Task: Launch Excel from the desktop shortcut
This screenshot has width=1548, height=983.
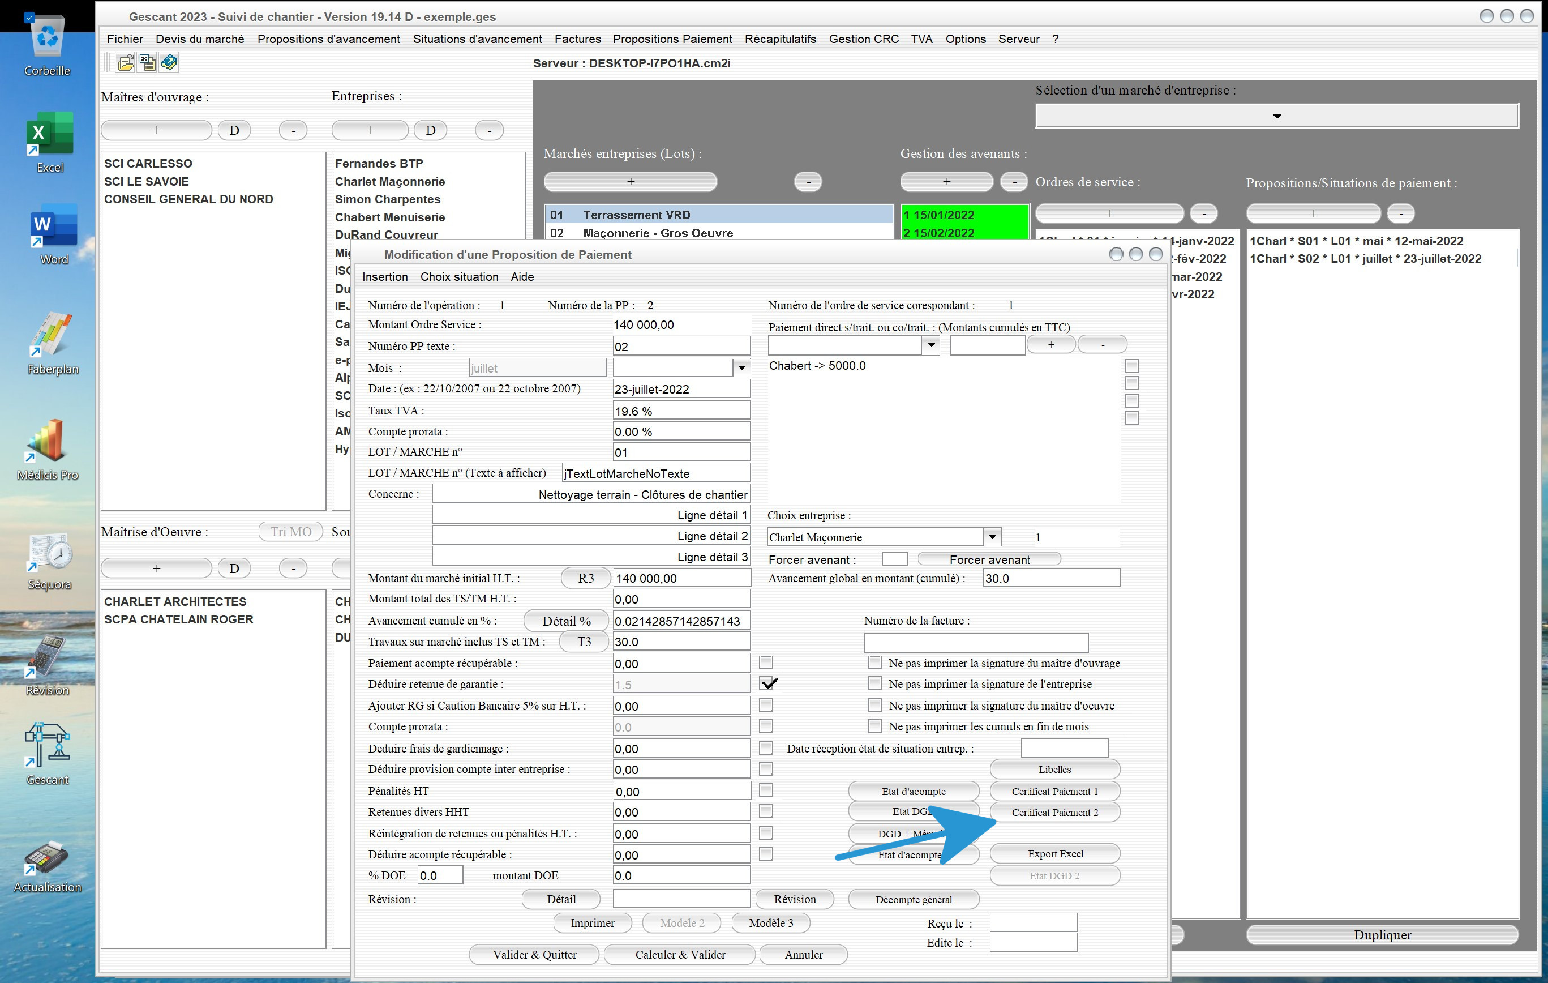Action: coord(49,142)
